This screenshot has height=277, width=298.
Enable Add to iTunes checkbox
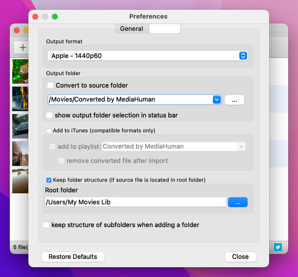pos(49,131)
